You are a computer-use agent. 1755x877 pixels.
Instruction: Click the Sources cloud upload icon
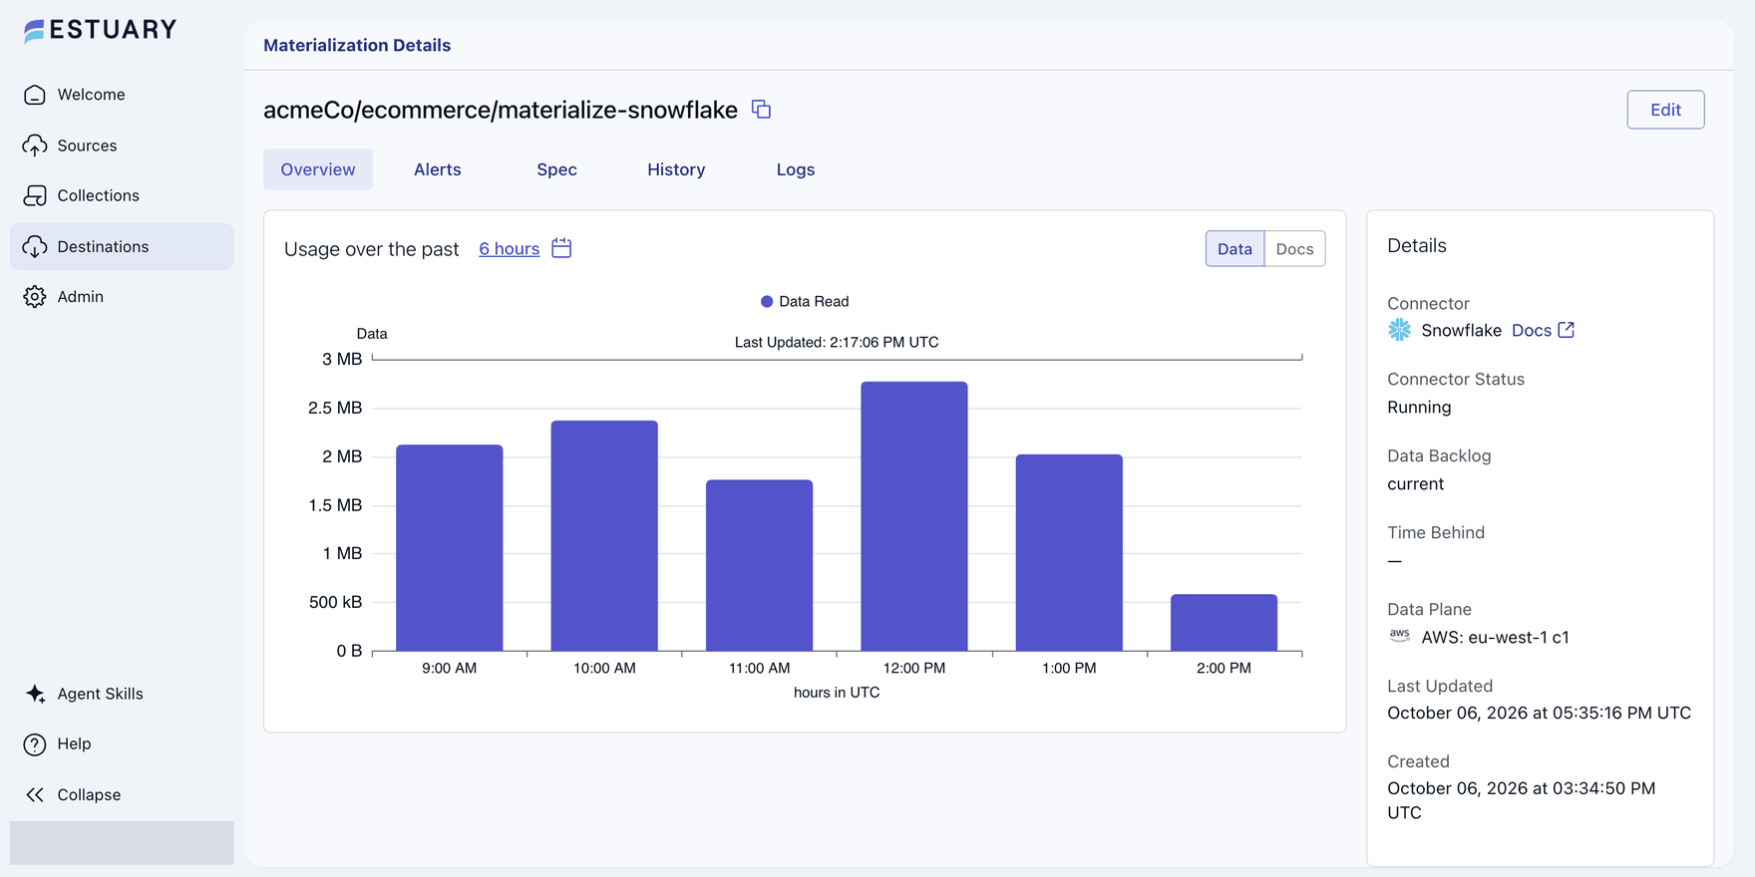click(35, 146)
